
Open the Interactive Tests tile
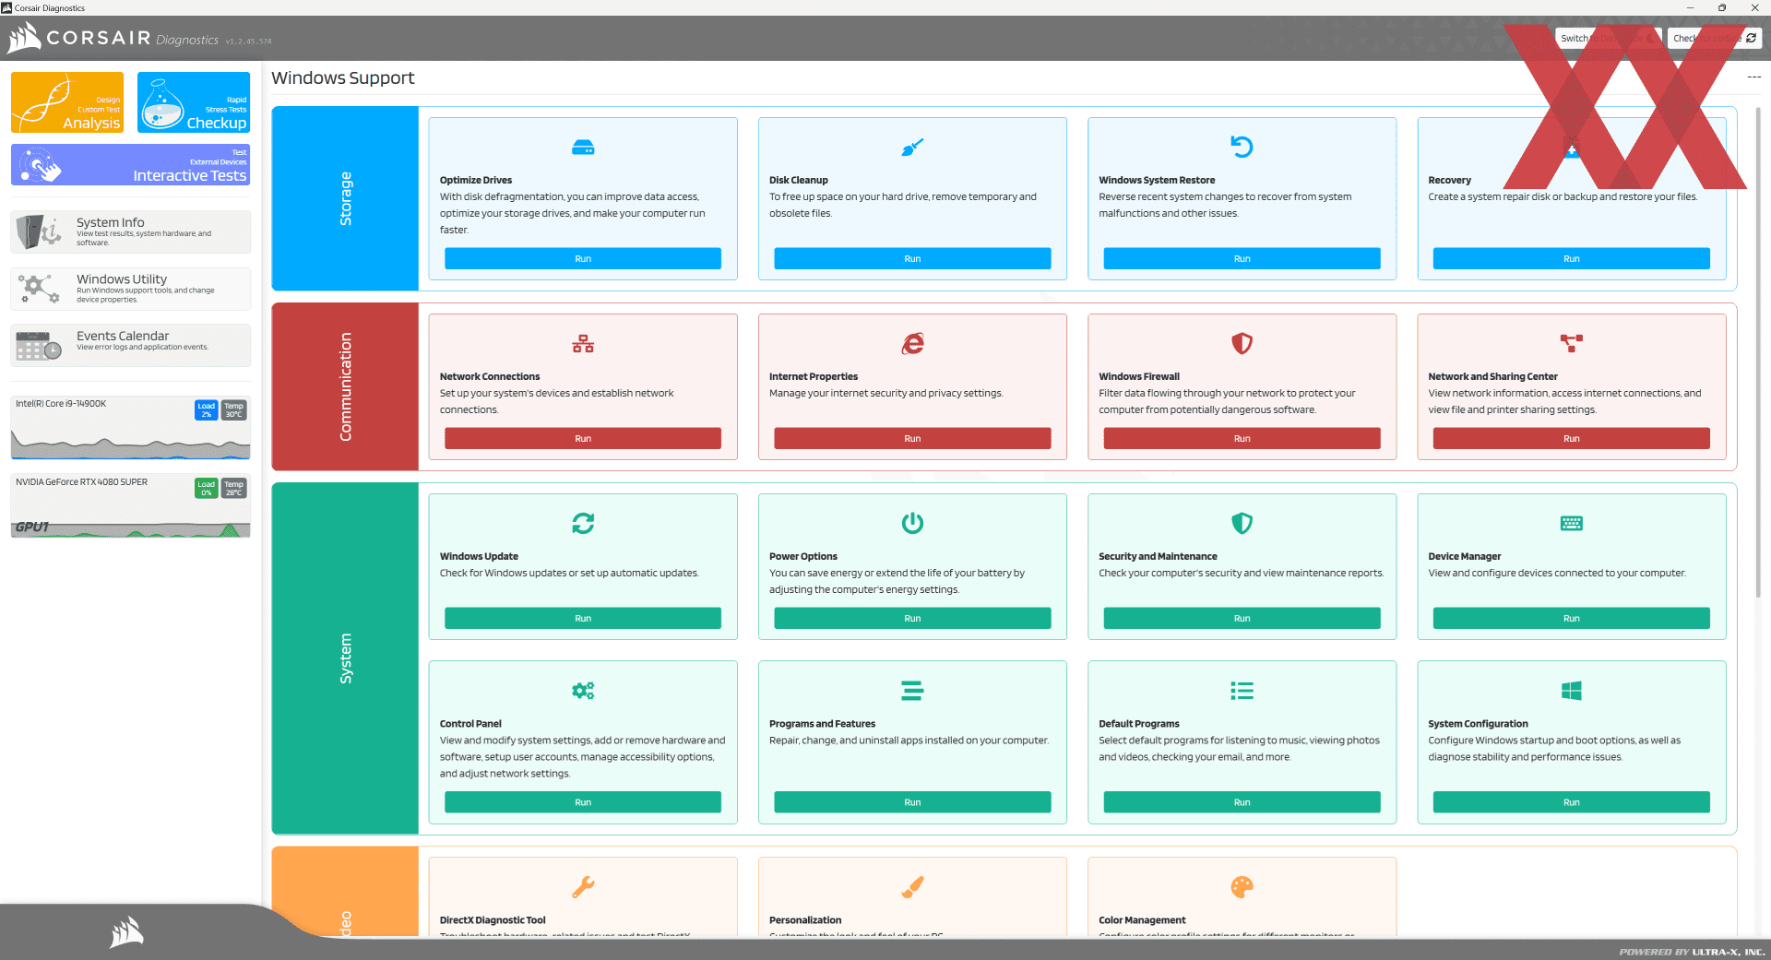(x=130, y=164)
